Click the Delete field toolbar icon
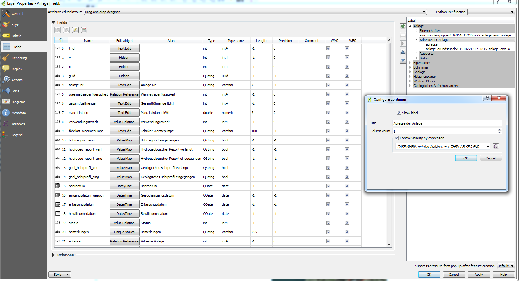Image resolution: width=519 pixels, height=281 pixels. [x=66, y=30]
